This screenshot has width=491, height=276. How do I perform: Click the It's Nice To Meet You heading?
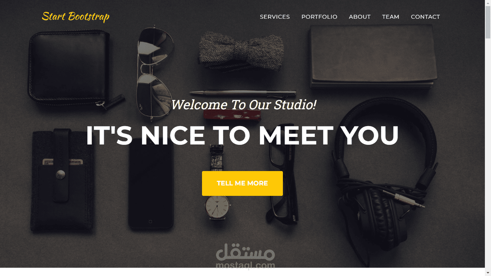[242, 135]
